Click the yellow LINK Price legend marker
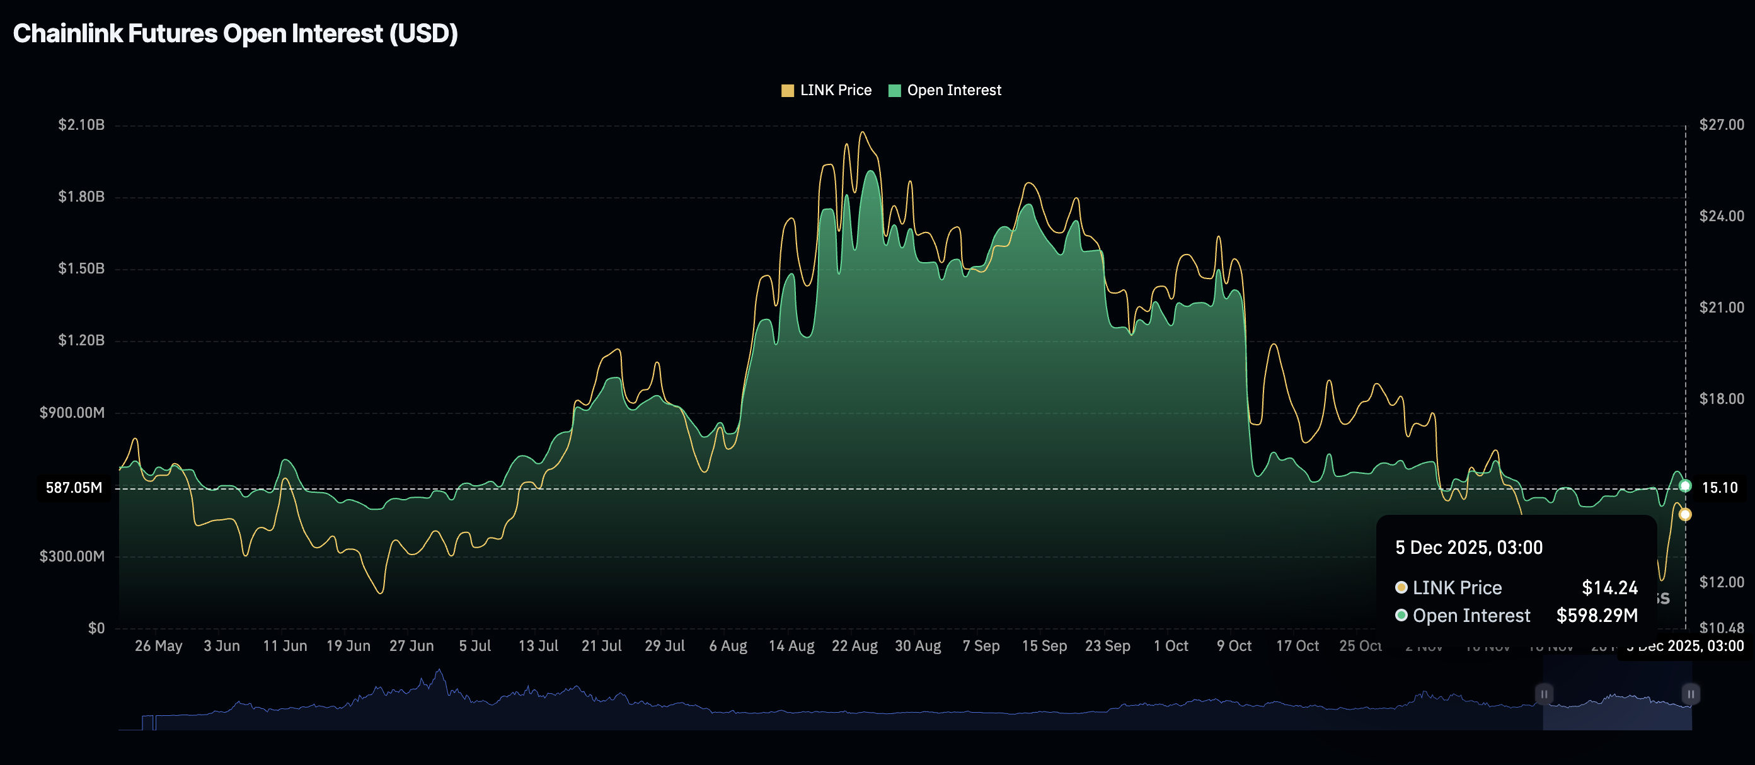Viewport: 1755px width, 765px height. click(789, 89)
